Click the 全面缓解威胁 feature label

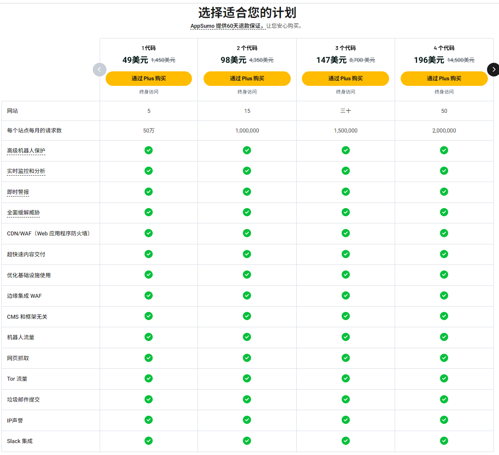[23, 213]
